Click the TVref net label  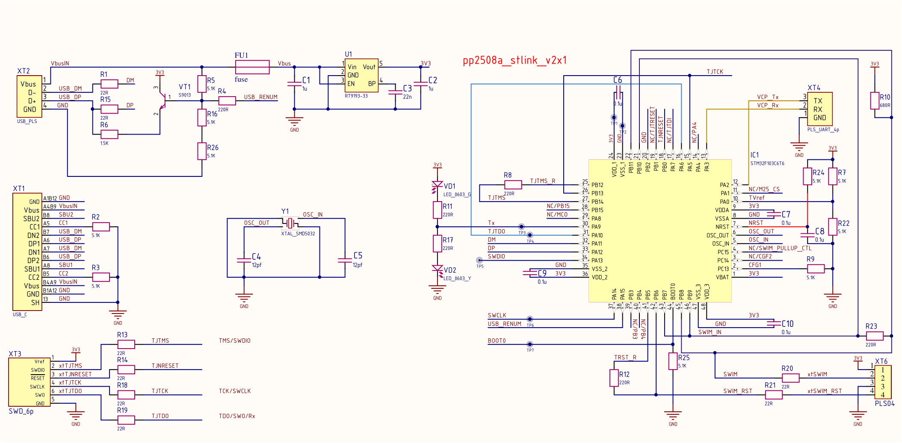[757, 198]
